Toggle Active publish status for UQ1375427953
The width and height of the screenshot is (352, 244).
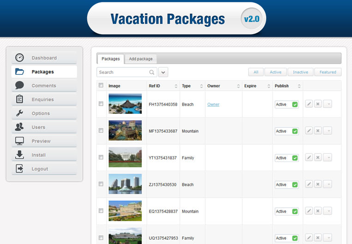286,238
